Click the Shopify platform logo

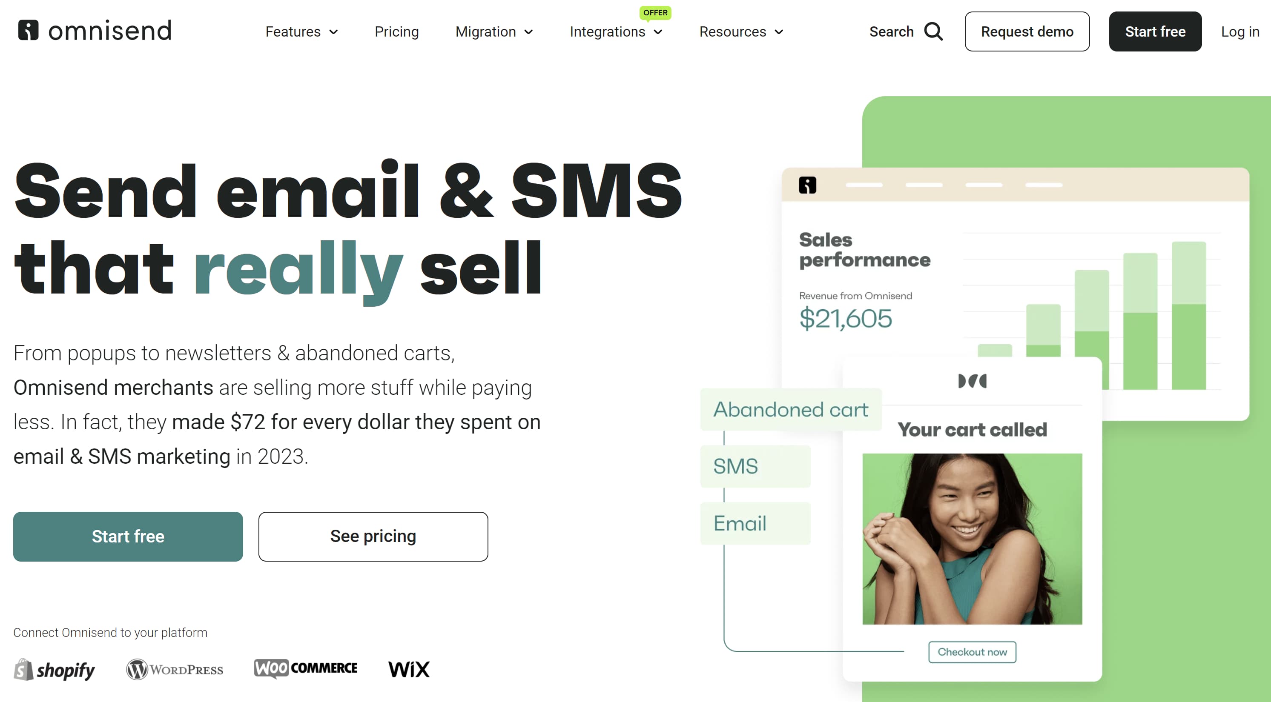(x=54, y=670)
